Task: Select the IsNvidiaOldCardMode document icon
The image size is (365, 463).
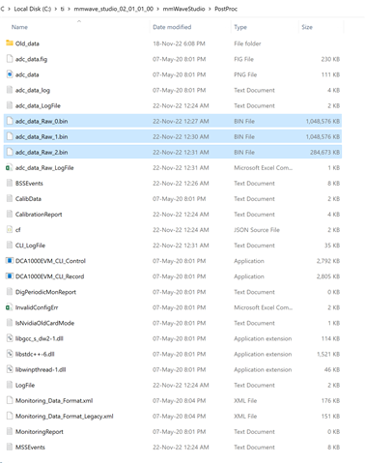Action: coord(10,323)
